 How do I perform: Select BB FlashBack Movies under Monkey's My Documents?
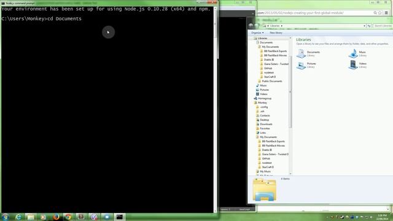click(273, 145)
